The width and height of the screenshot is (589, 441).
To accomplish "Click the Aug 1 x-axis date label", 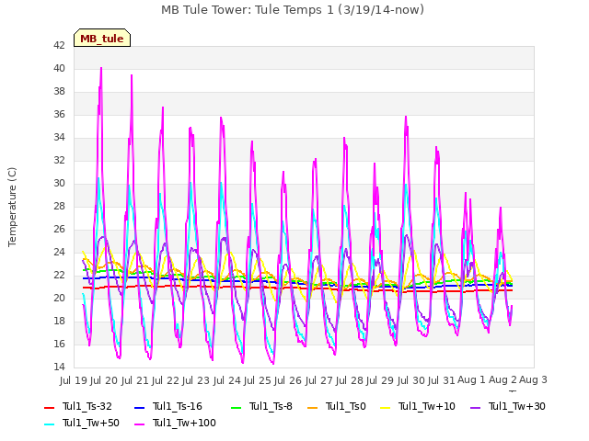I will [x=472, y=380].
